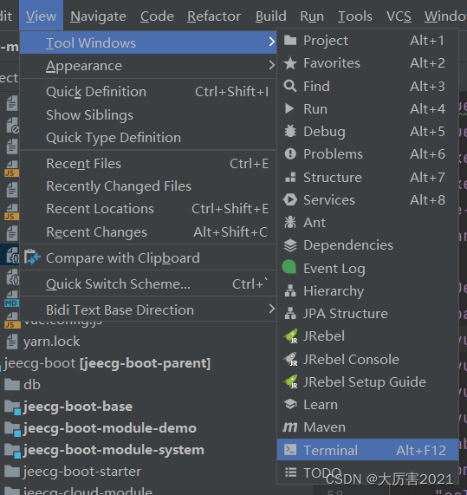Click the Find magnifier icon
The image size is (467, 495).
(x=290, y=86)
